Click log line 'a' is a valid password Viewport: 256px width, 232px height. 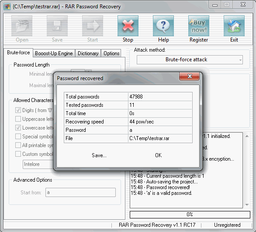click(161, 193)
